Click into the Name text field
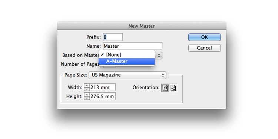The height and width of the screenshot is (139, 278). [x=133, y=46]
